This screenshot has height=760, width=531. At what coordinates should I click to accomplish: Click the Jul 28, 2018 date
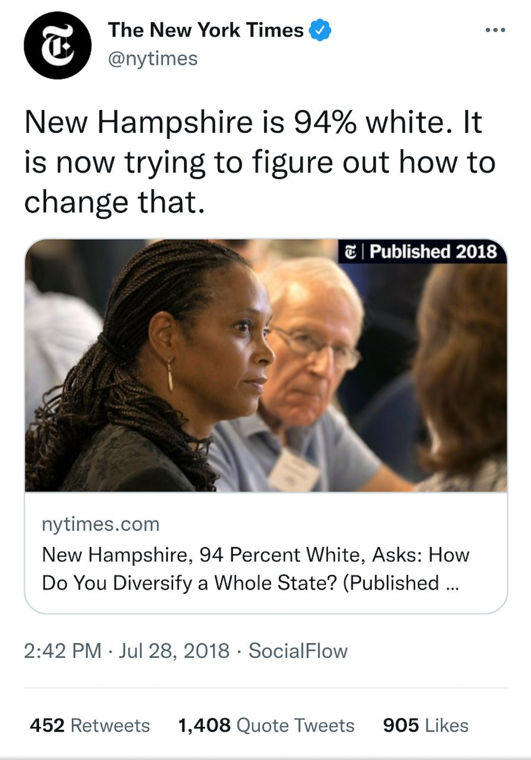tap(174, 651)
